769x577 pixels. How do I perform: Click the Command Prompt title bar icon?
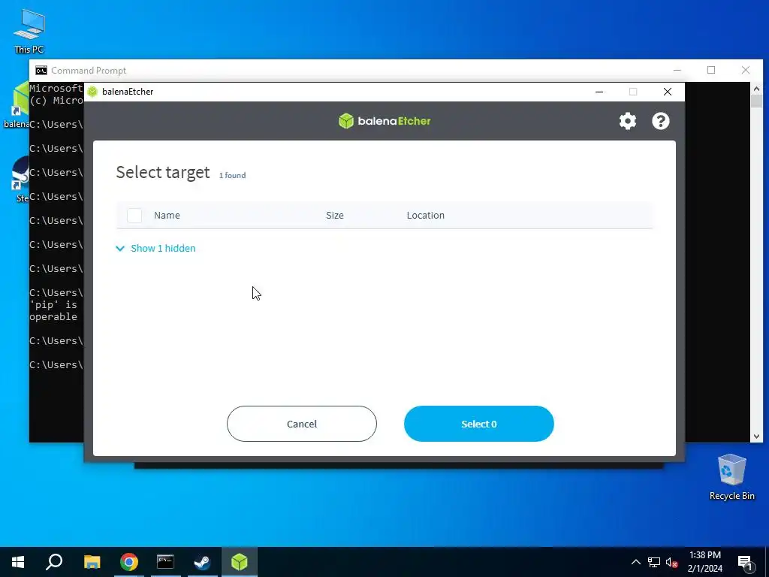(41, 71)
